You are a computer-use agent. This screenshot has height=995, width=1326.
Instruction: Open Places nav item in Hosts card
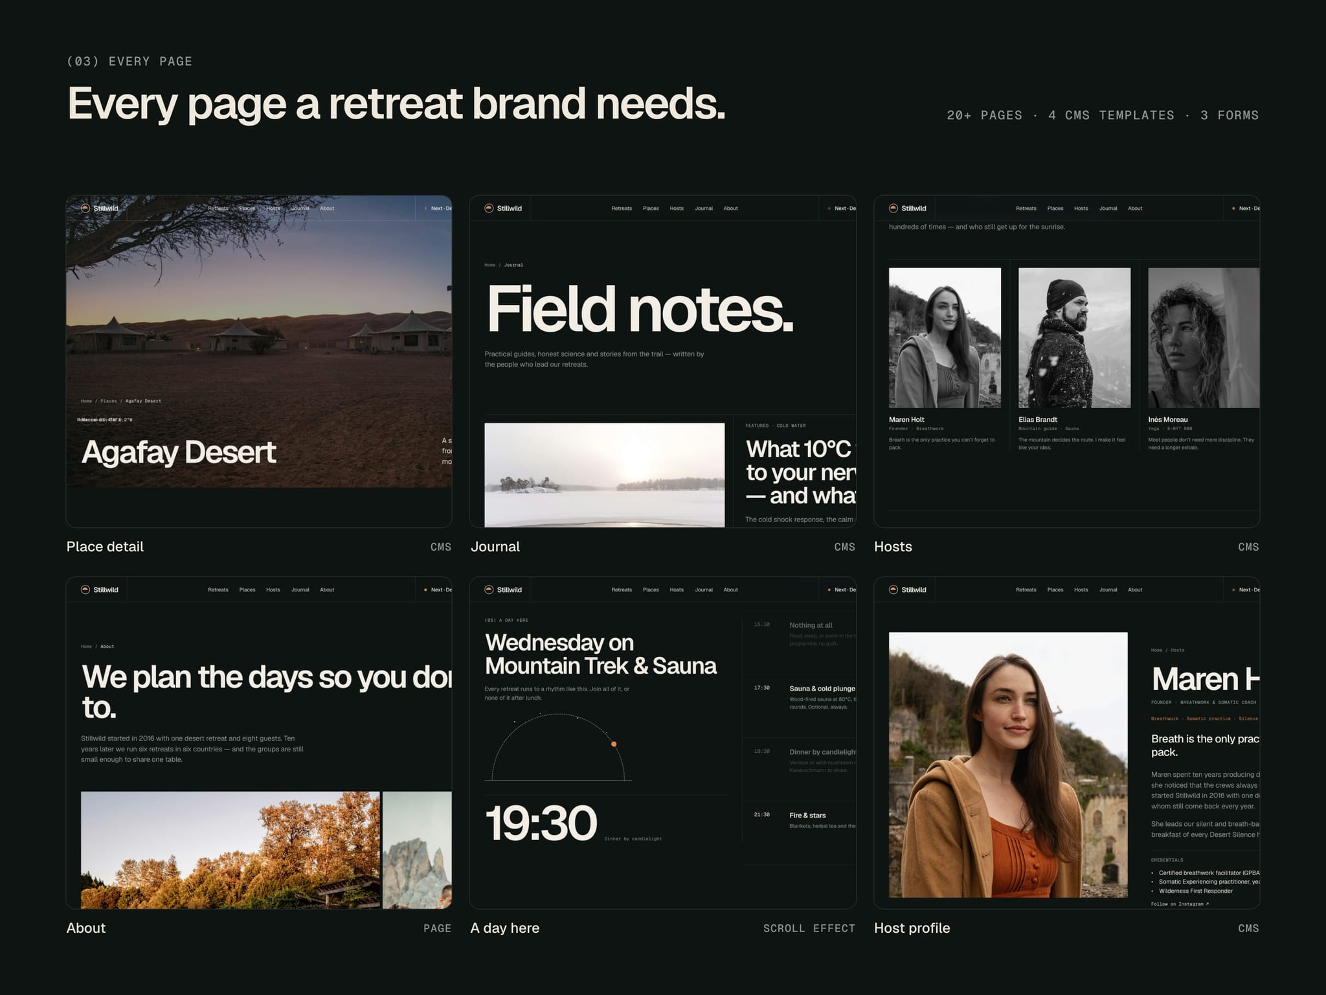tap(1055, 208)
